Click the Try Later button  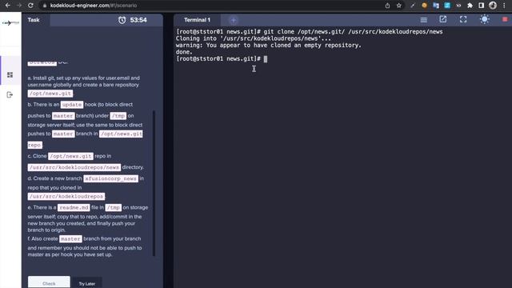click(x=87, y=283)
